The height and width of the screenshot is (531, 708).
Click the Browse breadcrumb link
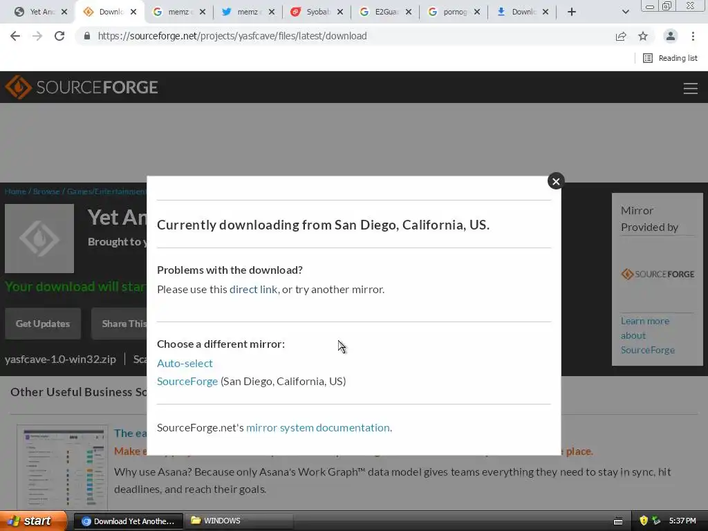46,192
